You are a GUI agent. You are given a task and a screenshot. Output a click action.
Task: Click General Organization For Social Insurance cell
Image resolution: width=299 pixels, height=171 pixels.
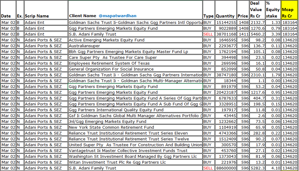click(x=135, y=69)
